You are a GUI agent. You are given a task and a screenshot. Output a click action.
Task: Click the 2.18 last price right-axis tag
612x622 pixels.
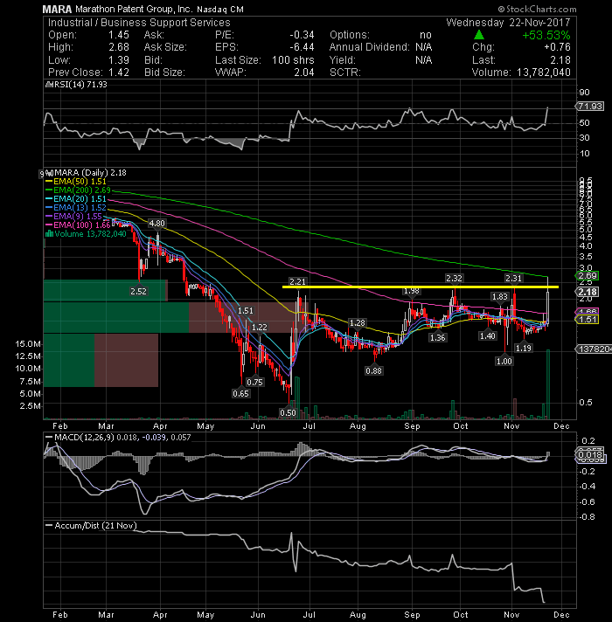click(x=587, y=292)
